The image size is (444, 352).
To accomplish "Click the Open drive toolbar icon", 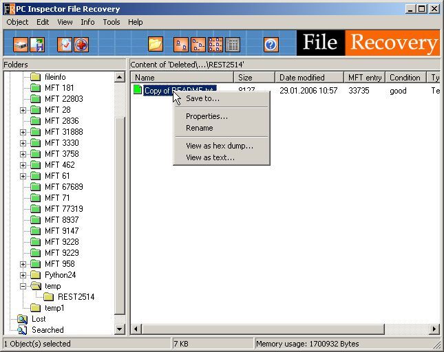I will pos(21,45).
